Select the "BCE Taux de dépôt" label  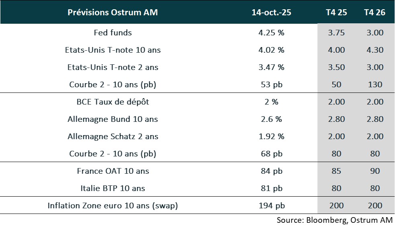coord(113,102)
